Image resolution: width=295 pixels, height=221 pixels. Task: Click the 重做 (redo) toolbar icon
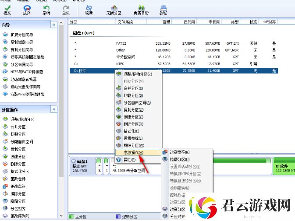point(66,10)
